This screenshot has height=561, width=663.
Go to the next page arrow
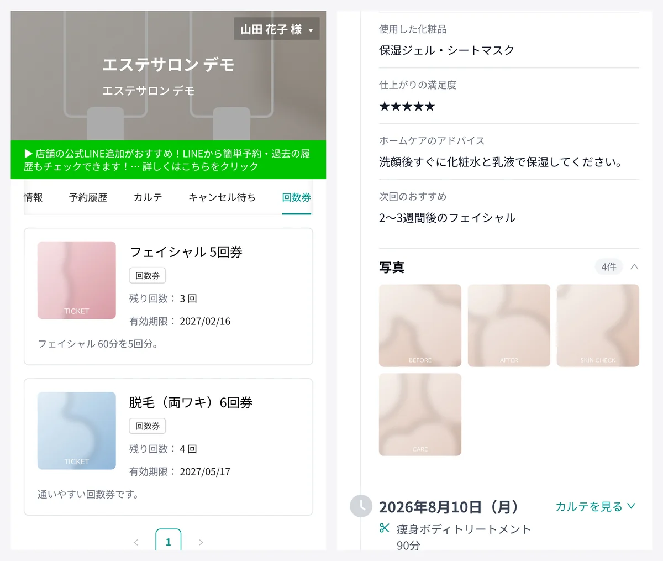pos(201,542)
